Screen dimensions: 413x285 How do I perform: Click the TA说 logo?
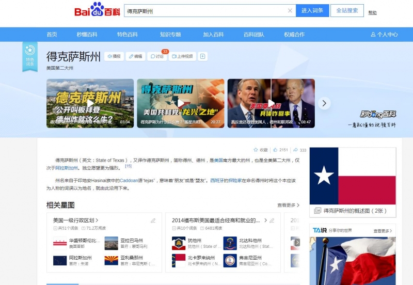pyautogui.click(x=320, y=230)
